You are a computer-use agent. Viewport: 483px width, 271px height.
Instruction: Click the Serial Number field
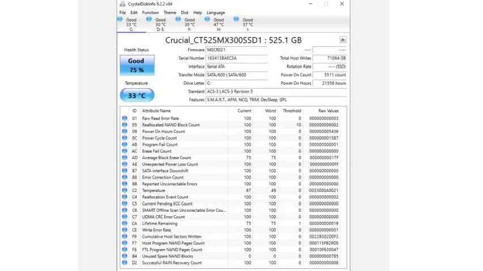[237, 58]
